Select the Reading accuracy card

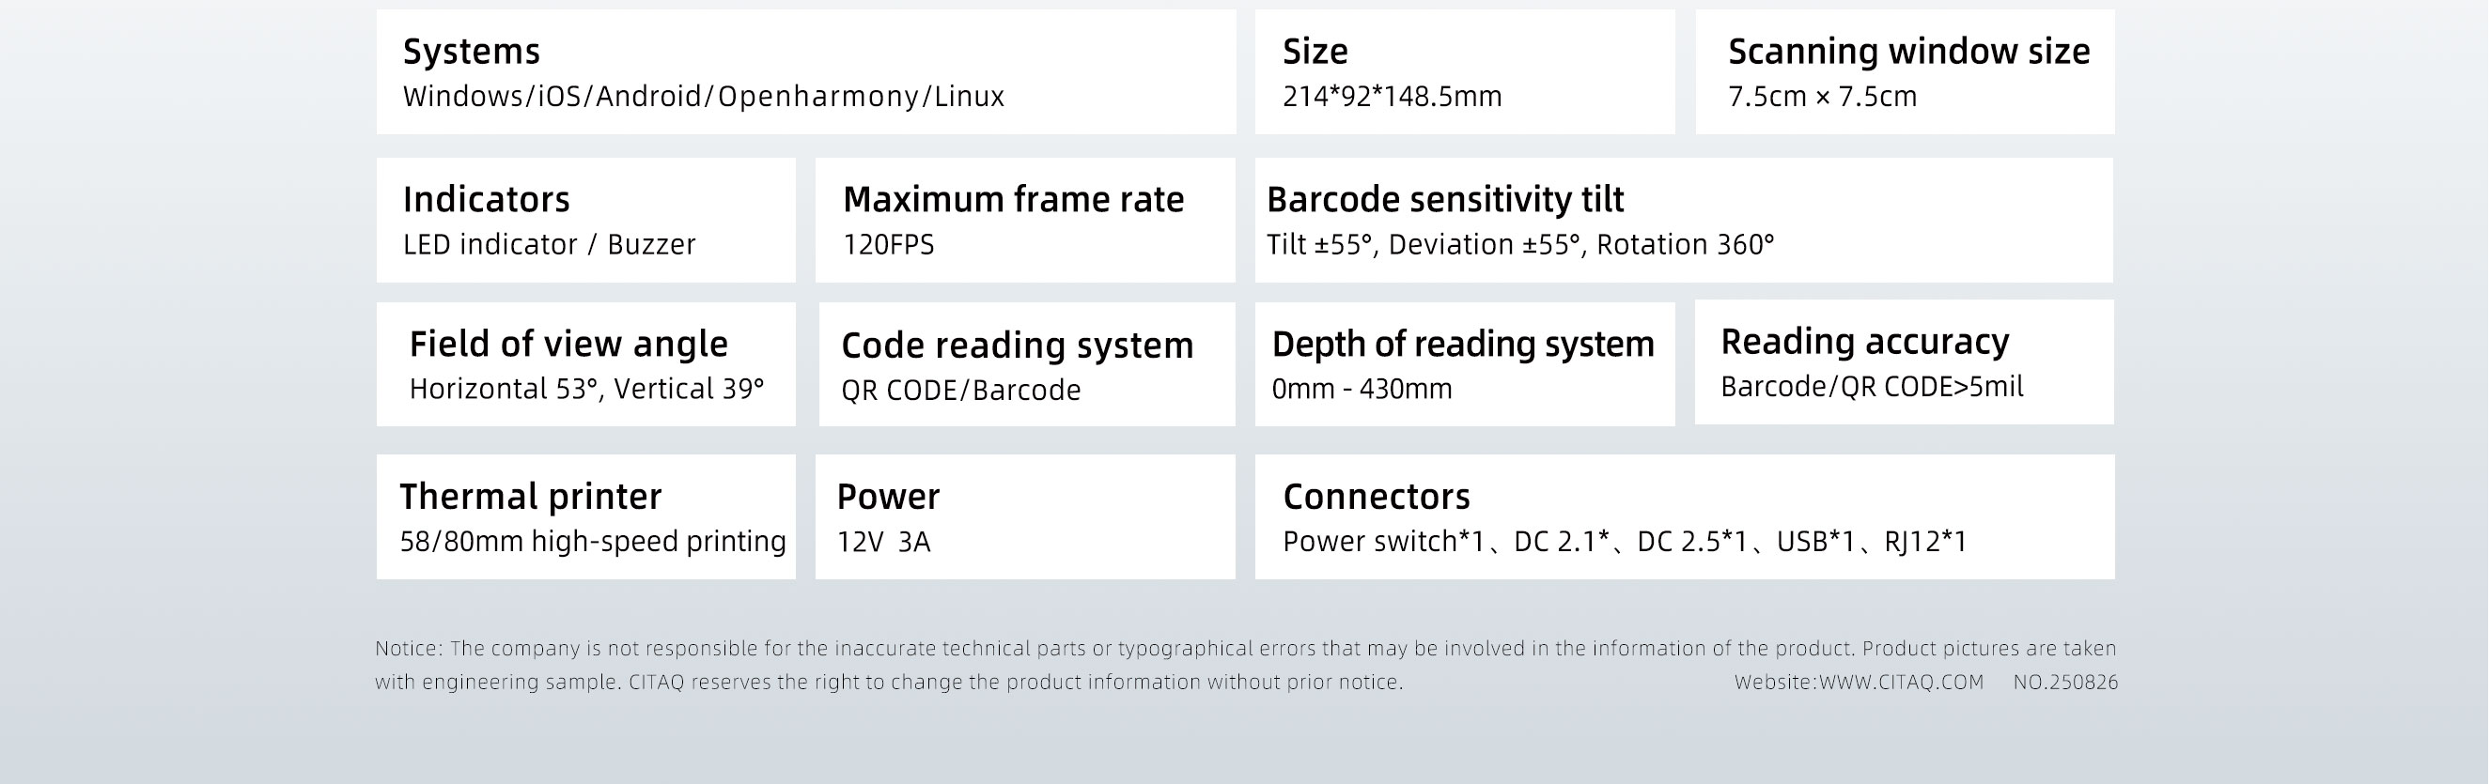click(x=1904, y=362)
